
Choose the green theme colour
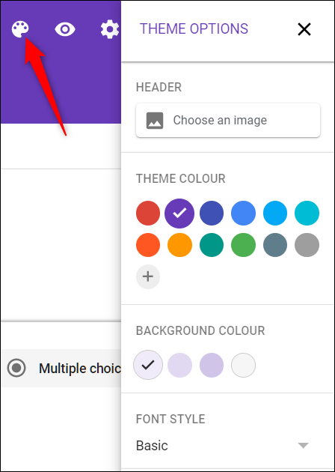243,245
